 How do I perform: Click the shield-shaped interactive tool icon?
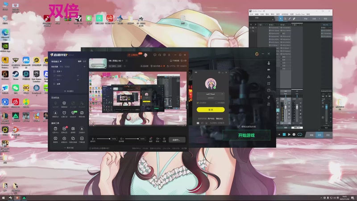[x=64, y=104]
